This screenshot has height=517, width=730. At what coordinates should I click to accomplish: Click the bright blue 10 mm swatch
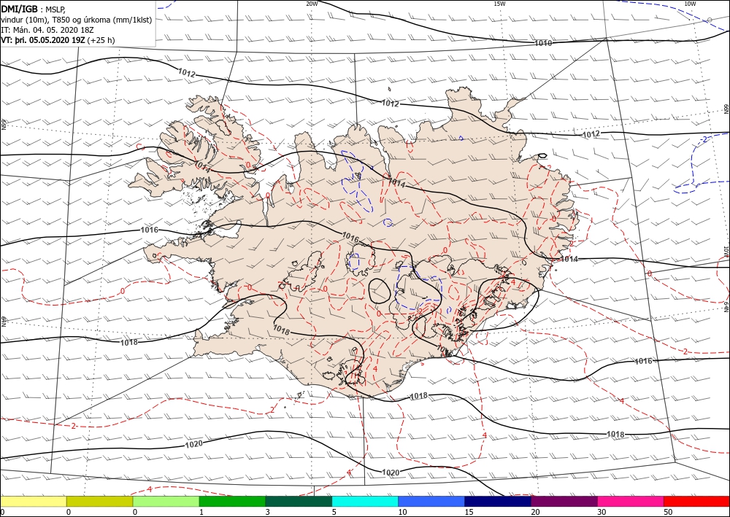click(x=431, y=501)
